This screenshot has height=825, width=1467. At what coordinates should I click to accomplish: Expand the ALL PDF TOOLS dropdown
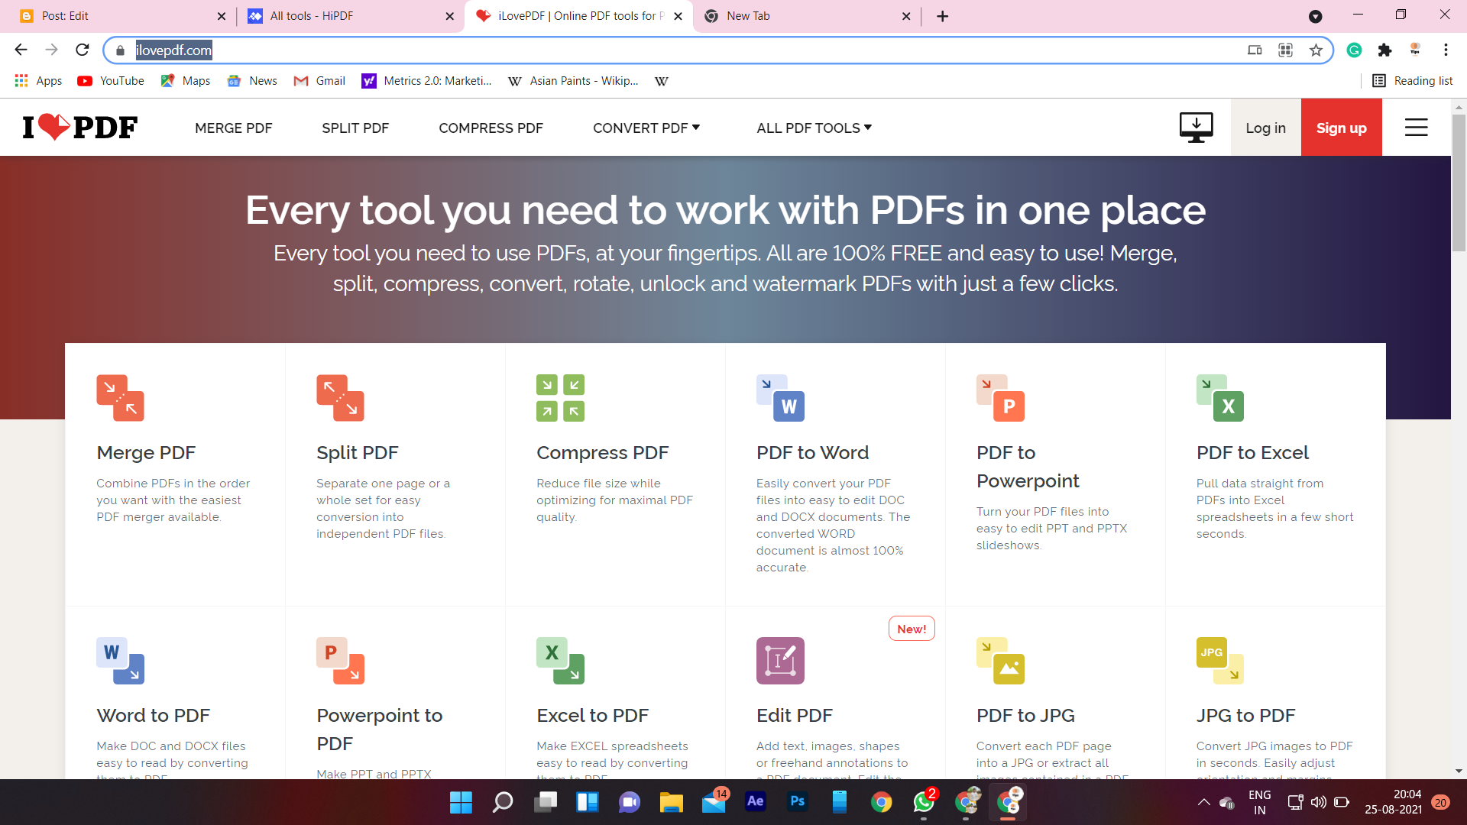(x=814, y=128)
